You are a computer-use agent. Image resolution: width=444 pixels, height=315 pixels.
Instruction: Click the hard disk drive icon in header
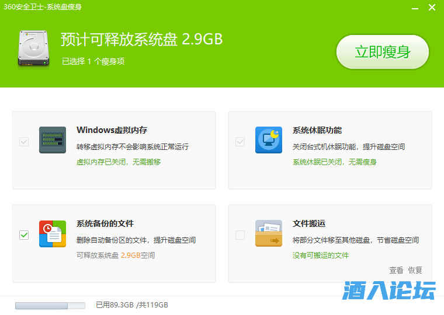point(34,47)
